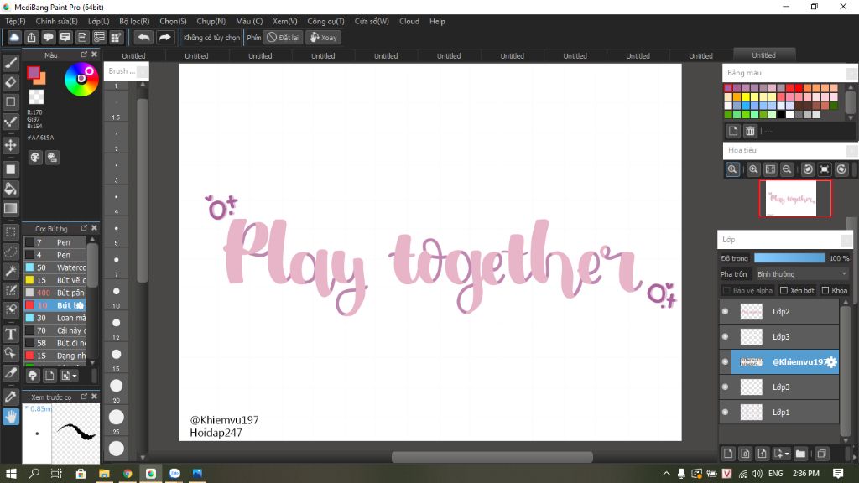This screenshot has width=859, height=483.
Task: Adjust the Độ trong opacity slider
Action: [x=789, y=258]
